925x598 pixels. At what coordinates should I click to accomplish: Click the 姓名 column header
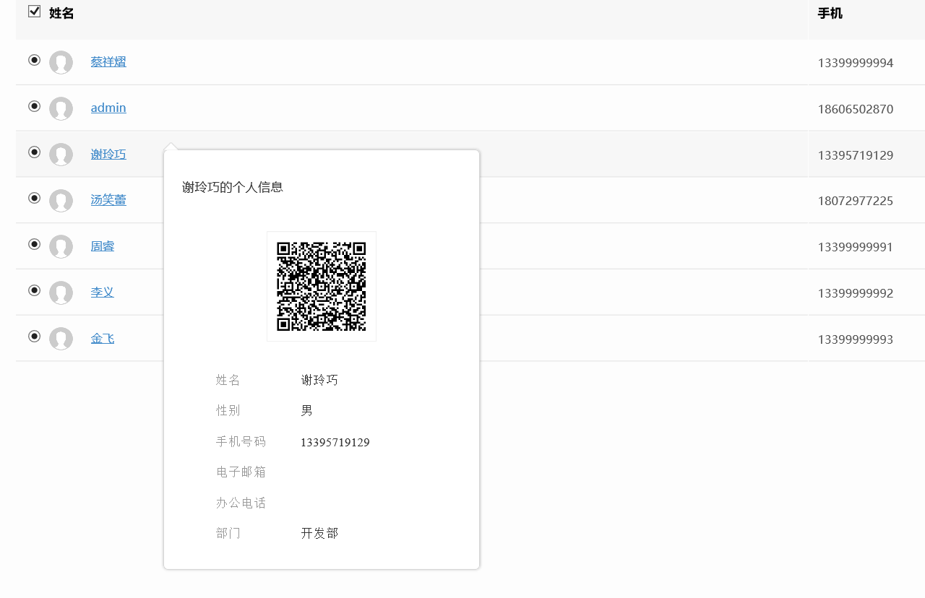pos(61,13)
